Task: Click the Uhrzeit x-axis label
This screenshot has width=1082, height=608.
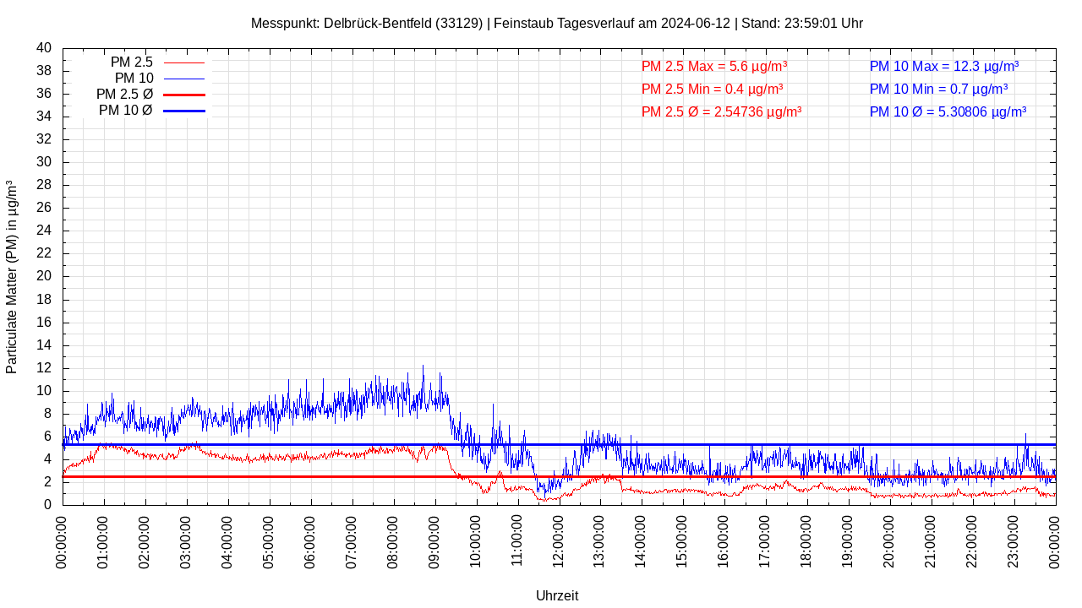Action: coord(557,595)
